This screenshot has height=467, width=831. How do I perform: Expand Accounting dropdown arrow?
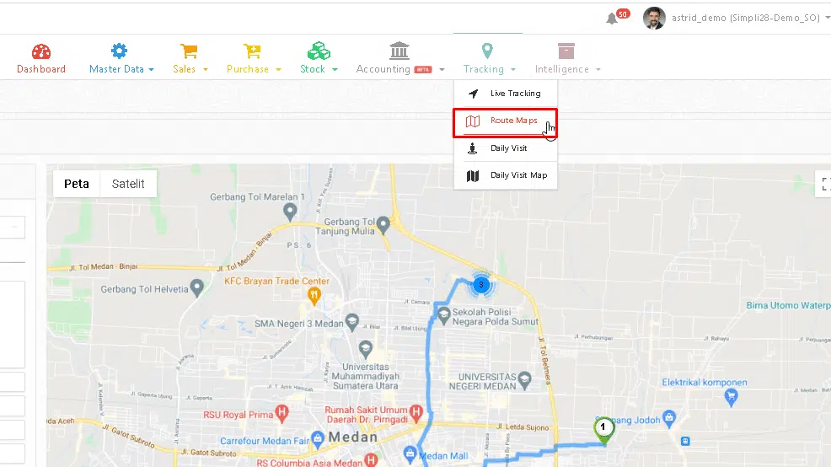pos(442,69)
